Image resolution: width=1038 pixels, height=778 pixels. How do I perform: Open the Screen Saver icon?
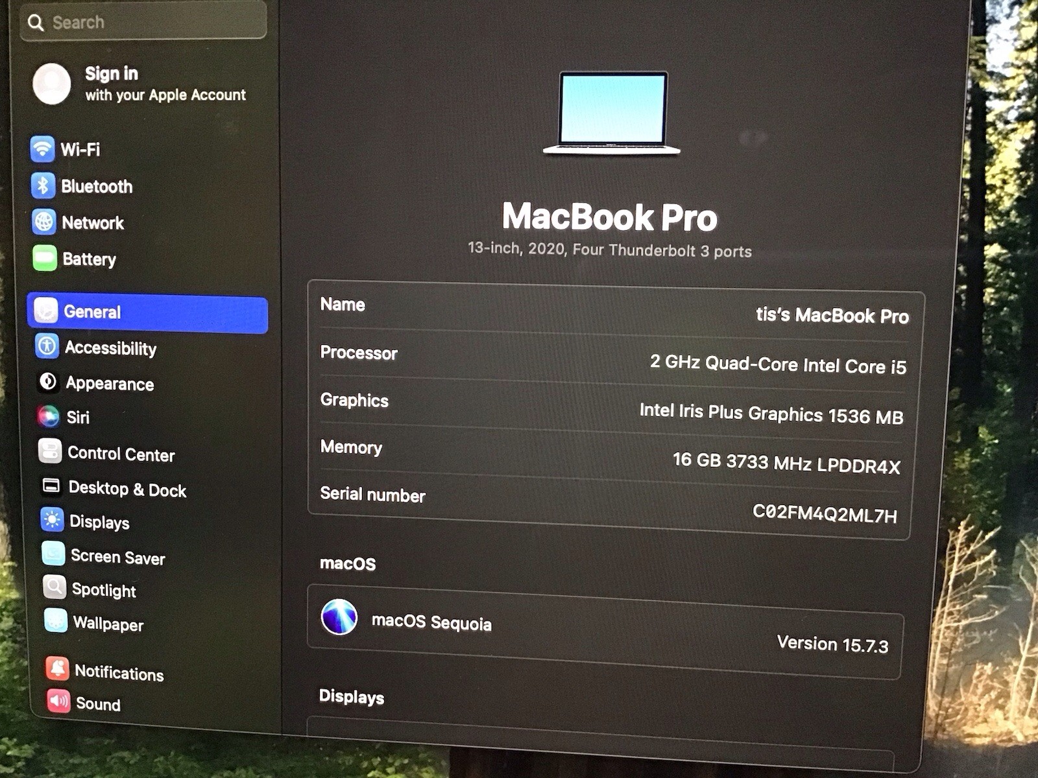click(x=53, y=554)
